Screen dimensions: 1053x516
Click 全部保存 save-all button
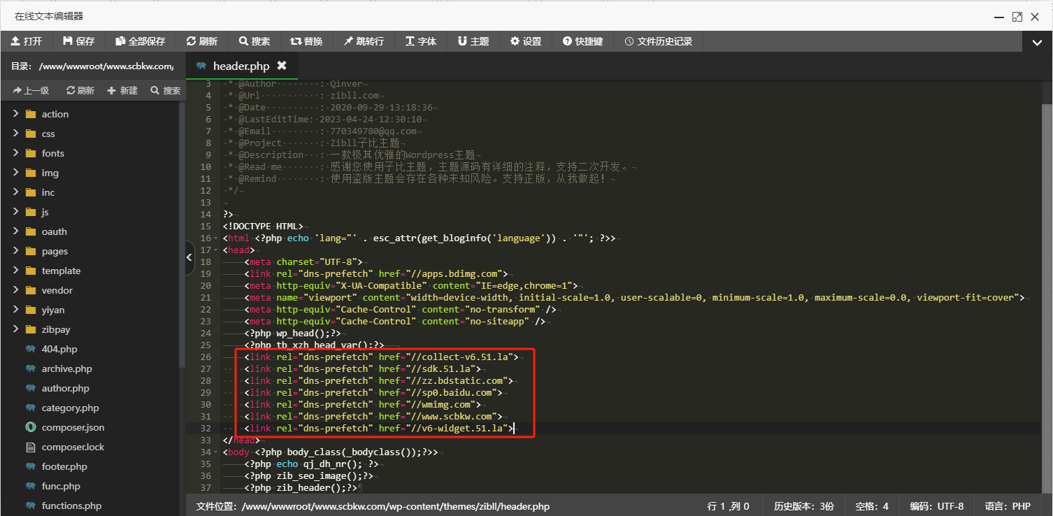click(141, 41)
